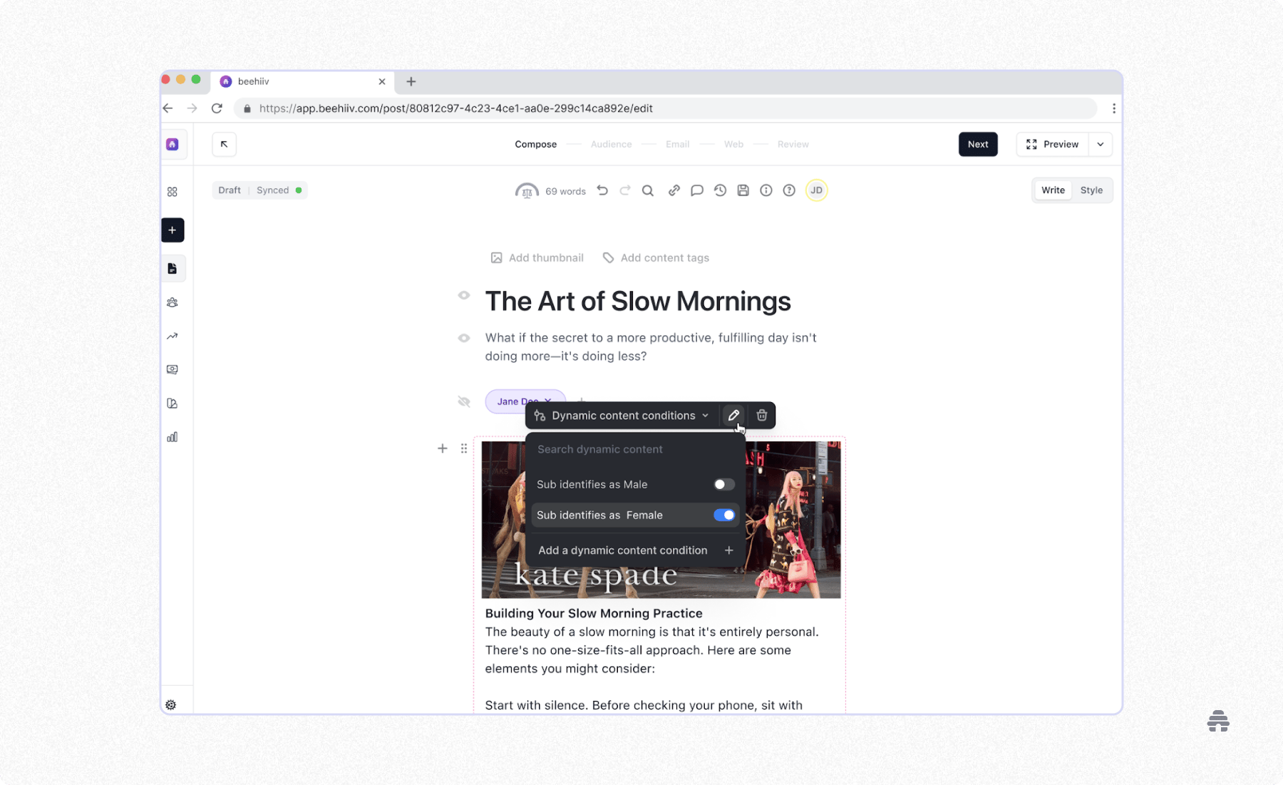Enable Sub identifies as Male toggle
Viewport: 1283px width, 785px height.
coord(724,485)
